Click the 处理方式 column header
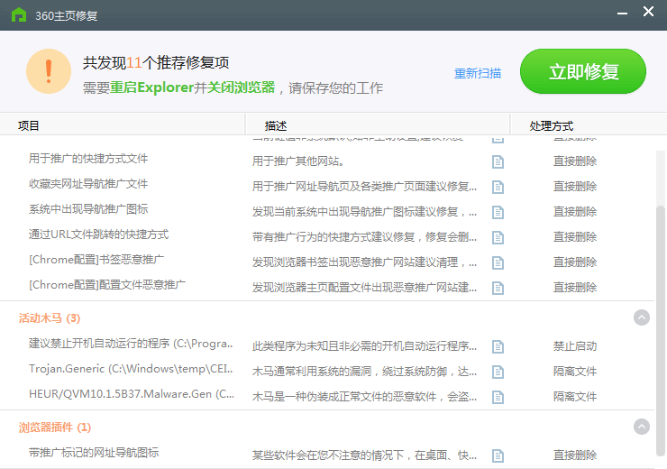This screenshot has height=469, width=667. (552, 126)
